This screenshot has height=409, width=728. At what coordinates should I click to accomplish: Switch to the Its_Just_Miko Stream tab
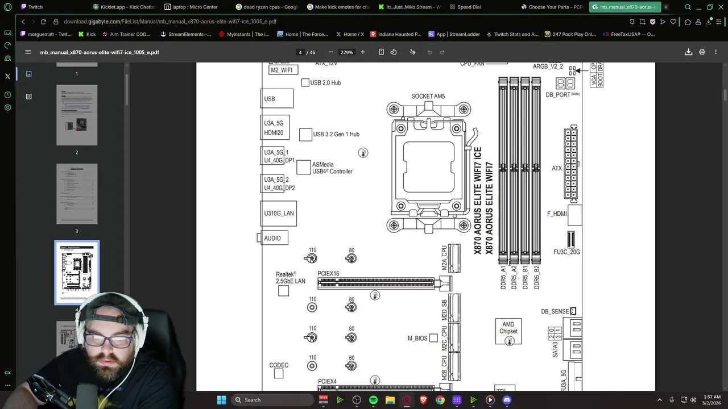pos(411,7)
